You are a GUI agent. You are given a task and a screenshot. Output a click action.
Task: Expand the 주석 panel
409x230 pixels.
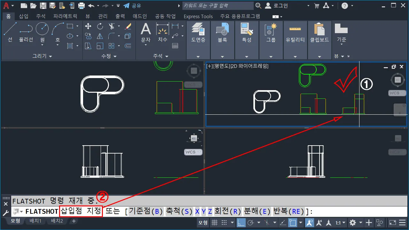pyautogui.click(x=161, y=56)
